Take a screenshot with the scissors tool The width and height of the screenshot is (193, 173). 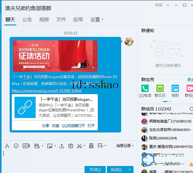(x=79, y=146)
